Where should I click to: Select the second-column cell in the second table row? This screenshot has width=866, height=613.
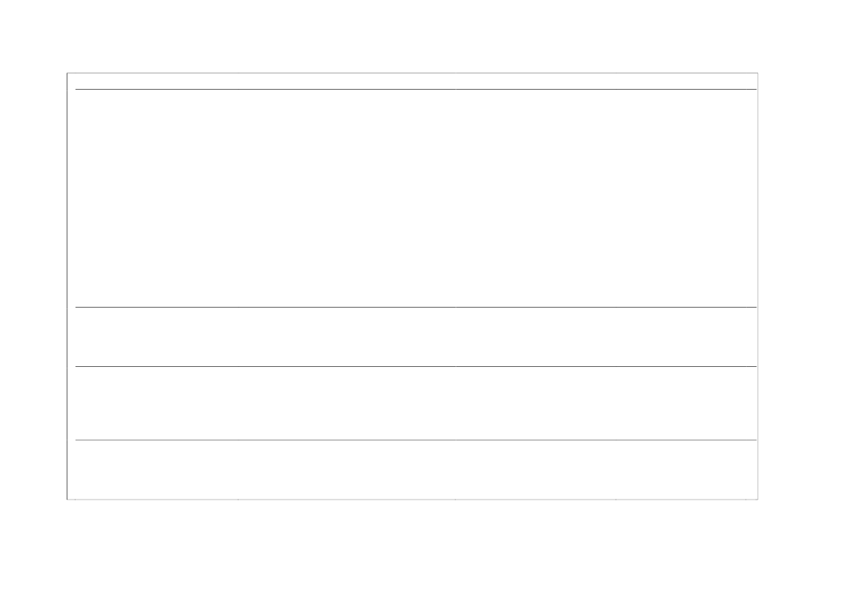tap(346, 337)
